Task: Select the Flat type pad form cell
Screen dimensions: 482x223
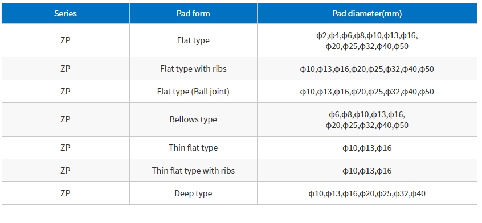Action: (x=193, y=40)
